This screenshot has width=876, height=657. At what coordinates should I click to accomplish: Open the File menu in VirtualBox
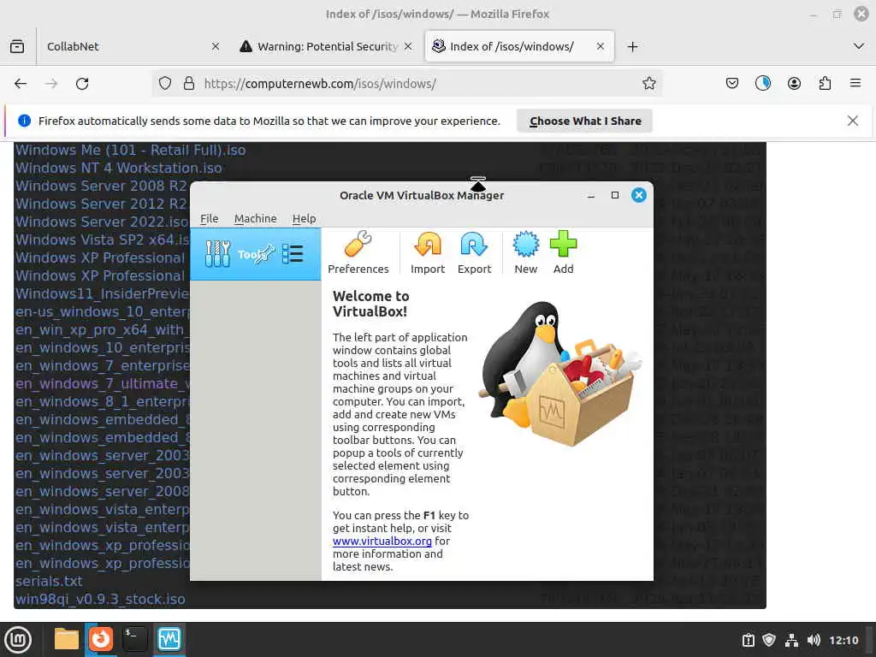click(x=209, y=218)
